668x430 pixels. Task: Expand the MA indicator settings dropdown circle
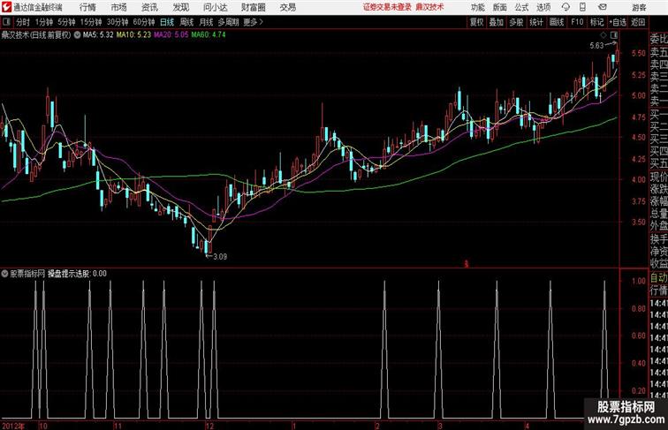pos(77,35)
